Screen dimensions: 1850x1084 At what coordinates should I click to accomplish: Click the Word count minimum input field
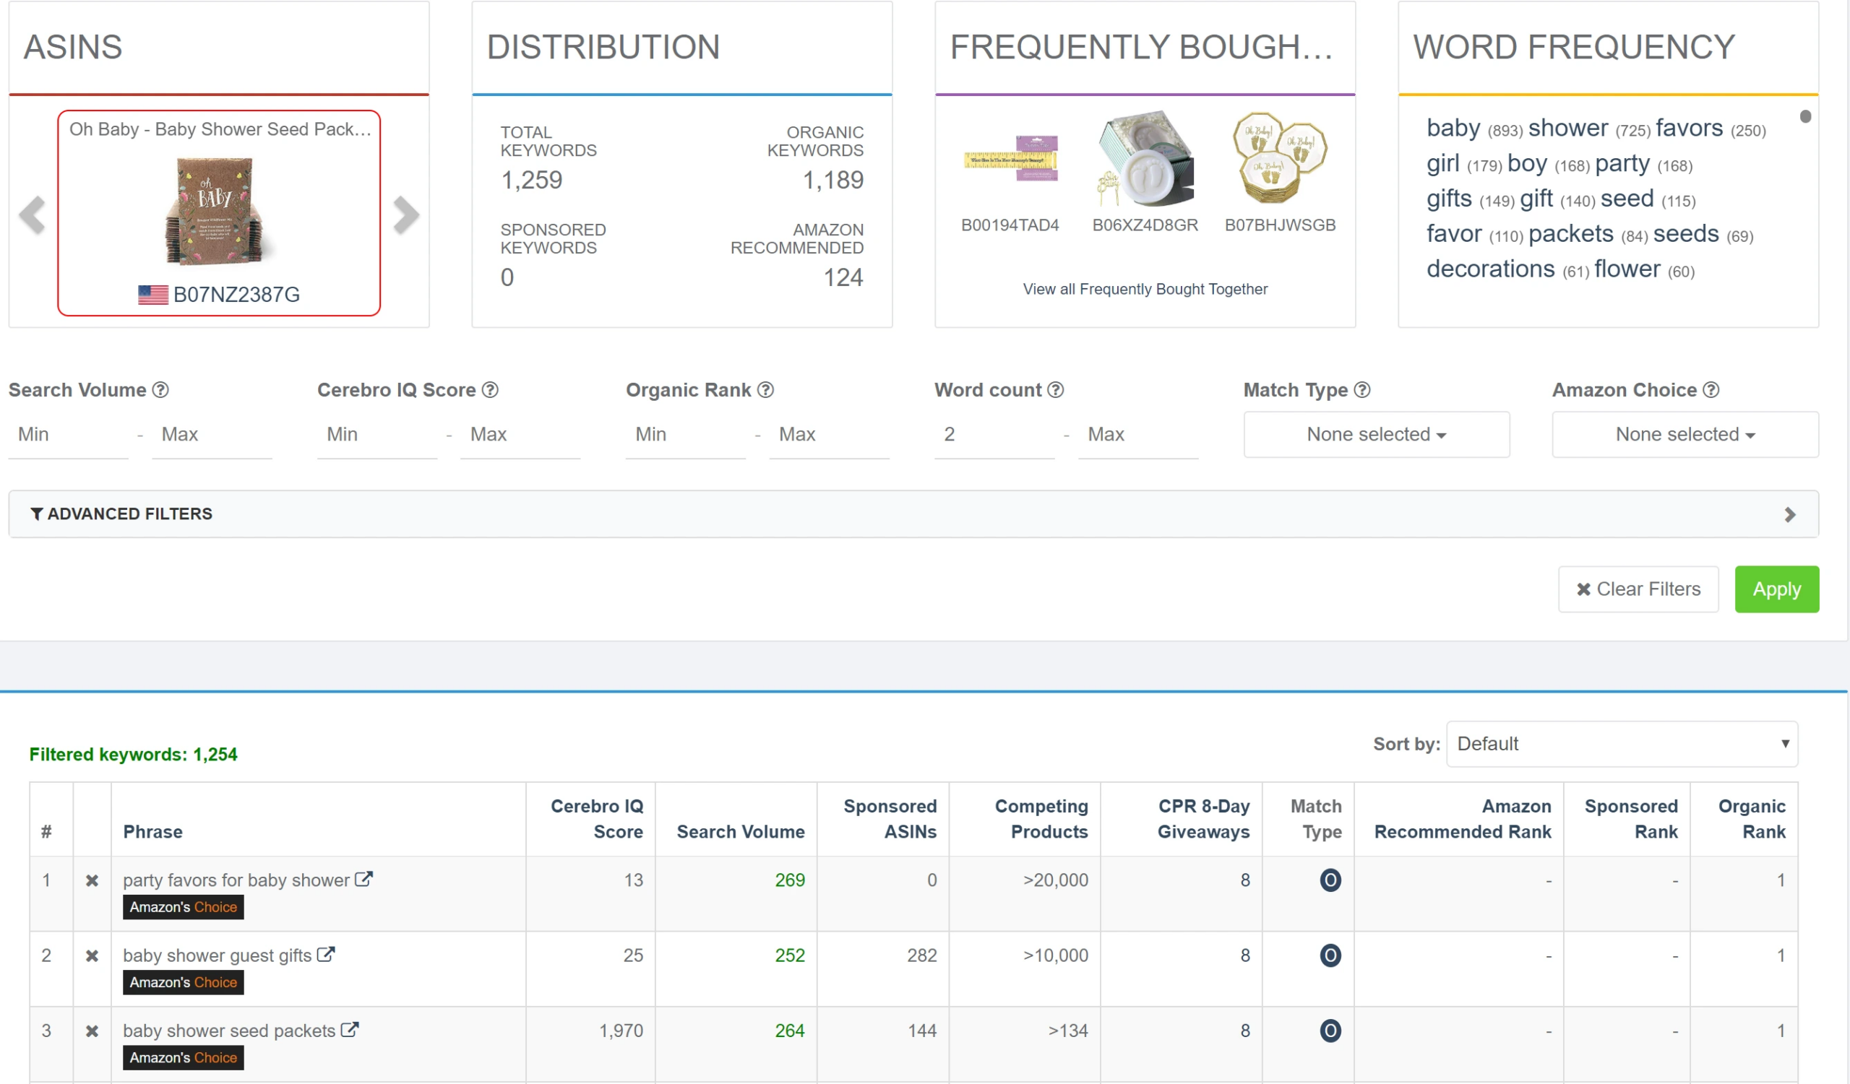(993, 434)
